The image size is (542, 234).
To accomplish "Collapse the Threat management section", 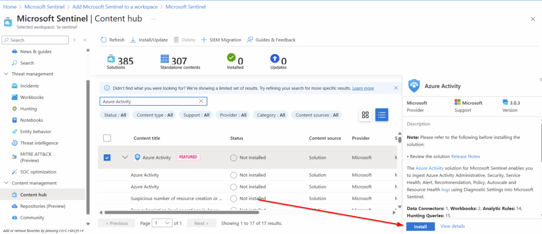I will tap(6, 74).
